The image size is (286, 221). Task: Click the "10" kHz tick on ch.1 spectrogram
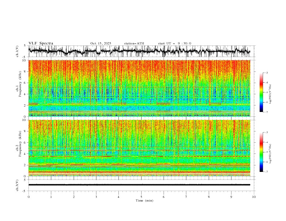[x=25, y=60]
